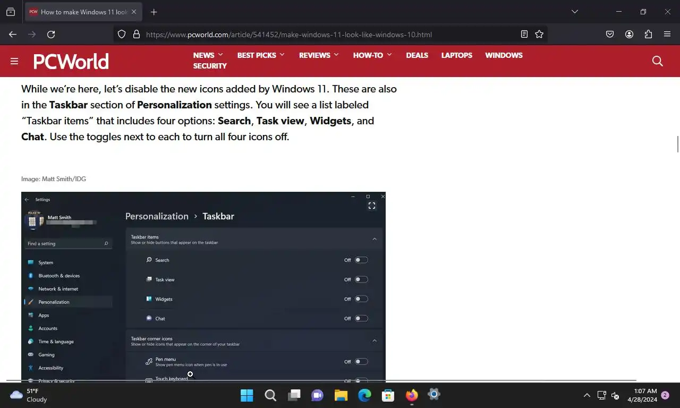Open extensions puzzle icon
680x408 pixels.
[648, 34]
